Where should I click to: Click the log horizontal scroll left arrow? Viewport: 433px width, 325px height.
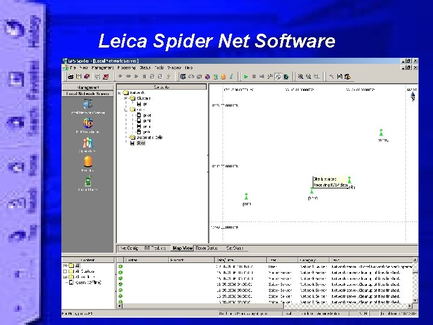pos(120,306)
